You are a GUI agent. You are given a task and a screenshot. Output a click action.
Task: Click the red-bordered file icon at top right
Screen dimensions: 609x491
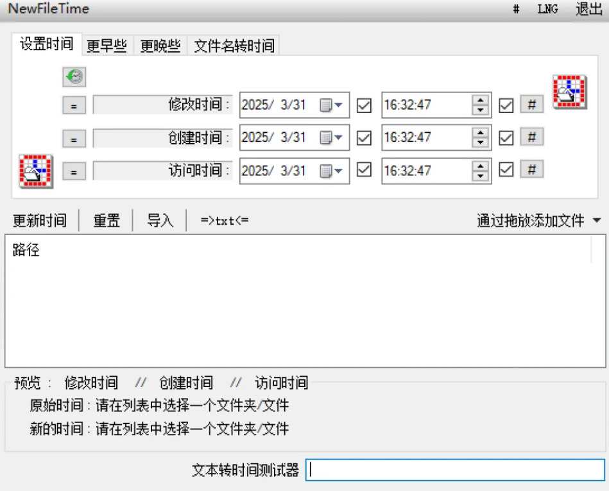(x=569, y=92)
